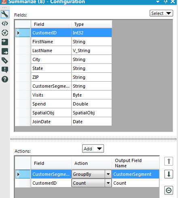Select the CustomerSegme... field in Fields
178x198 pixels.
51,86
